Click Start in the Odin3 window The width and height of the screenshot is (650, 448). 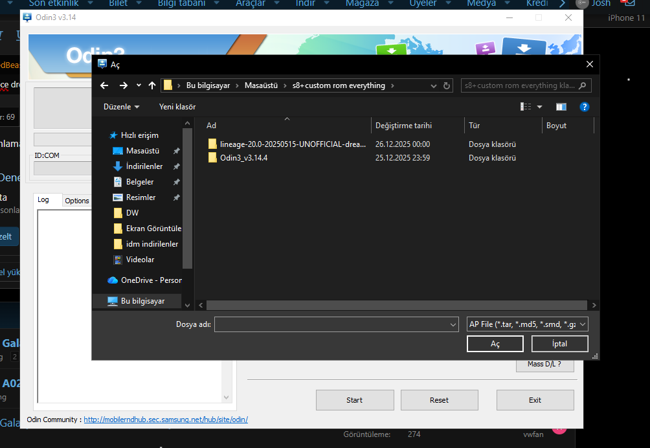click(x=355, y=400)
